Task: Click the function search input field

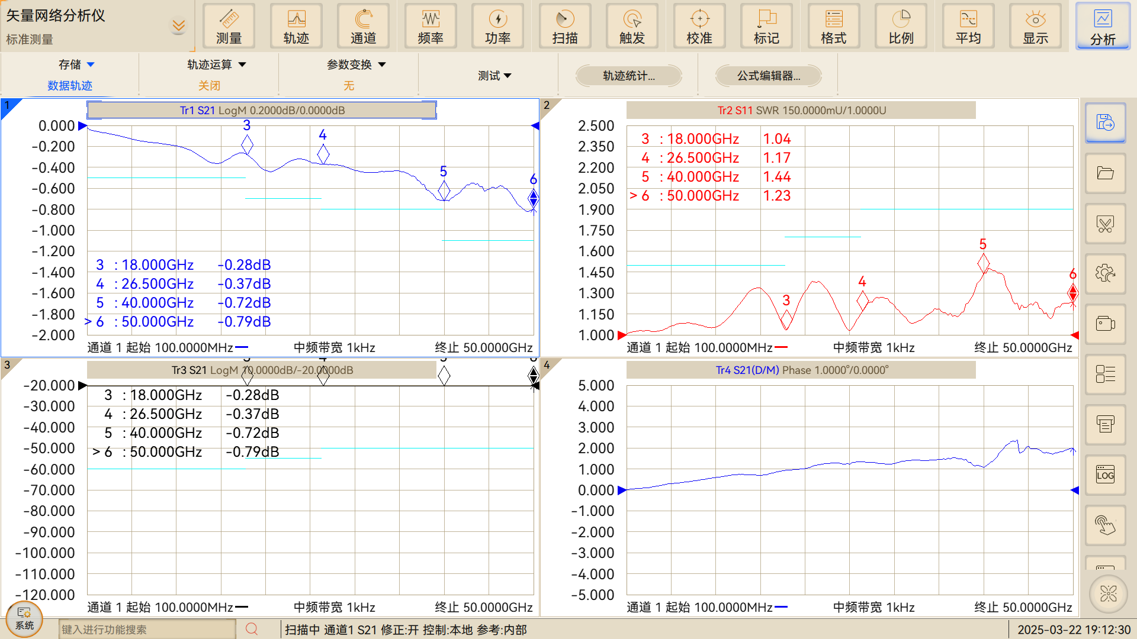Action: click(x=147, y=630)
